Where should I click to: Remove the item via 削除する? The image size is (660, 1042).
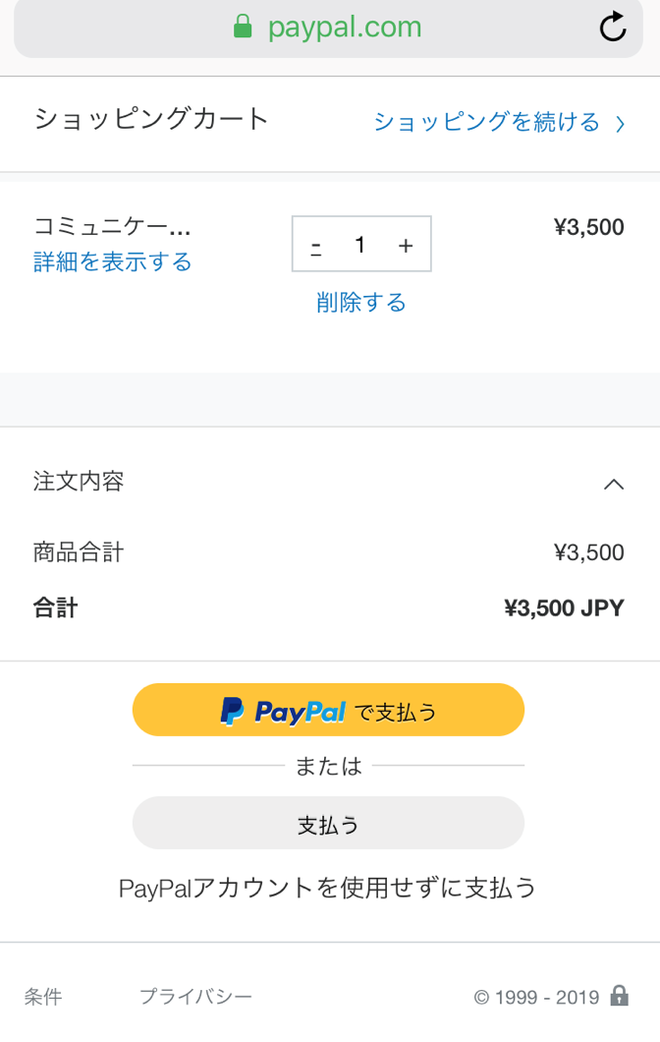pos(361,303)
